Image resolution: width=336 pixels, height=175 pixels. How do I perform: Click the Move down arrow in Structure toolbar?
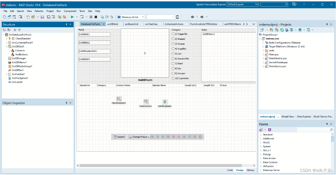tap(19, 30)
